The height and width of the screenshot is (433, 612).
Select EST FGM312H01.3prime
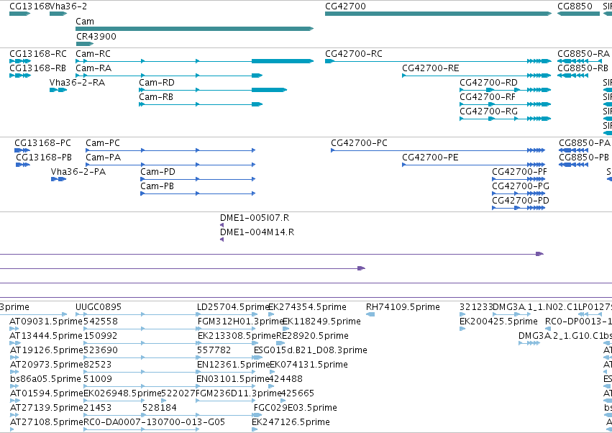[x=227, y=329]
